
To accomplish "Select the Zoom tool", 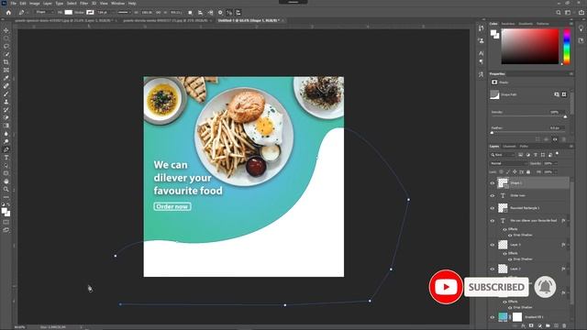I will coord(6,190).
